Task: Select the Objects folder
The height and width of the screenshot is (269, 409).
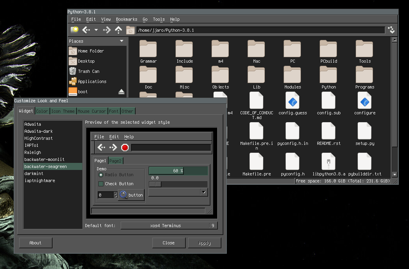Action: coord(221,78)
